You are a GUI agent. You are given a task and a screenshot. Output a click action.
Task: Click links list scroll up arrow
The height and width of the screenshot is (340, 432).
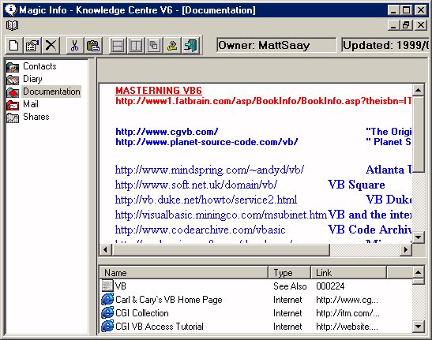click(419, 272)
